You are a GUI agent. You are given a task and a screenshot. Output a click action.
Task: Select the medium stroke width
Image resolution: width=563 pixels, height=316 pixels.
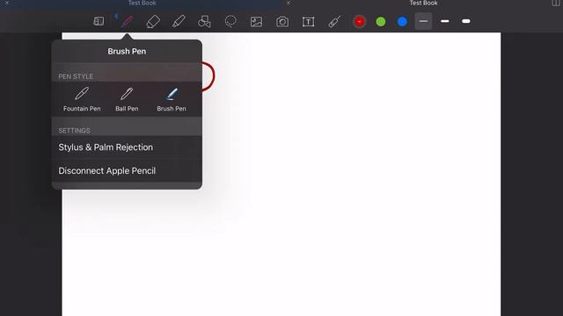[445, 21]
